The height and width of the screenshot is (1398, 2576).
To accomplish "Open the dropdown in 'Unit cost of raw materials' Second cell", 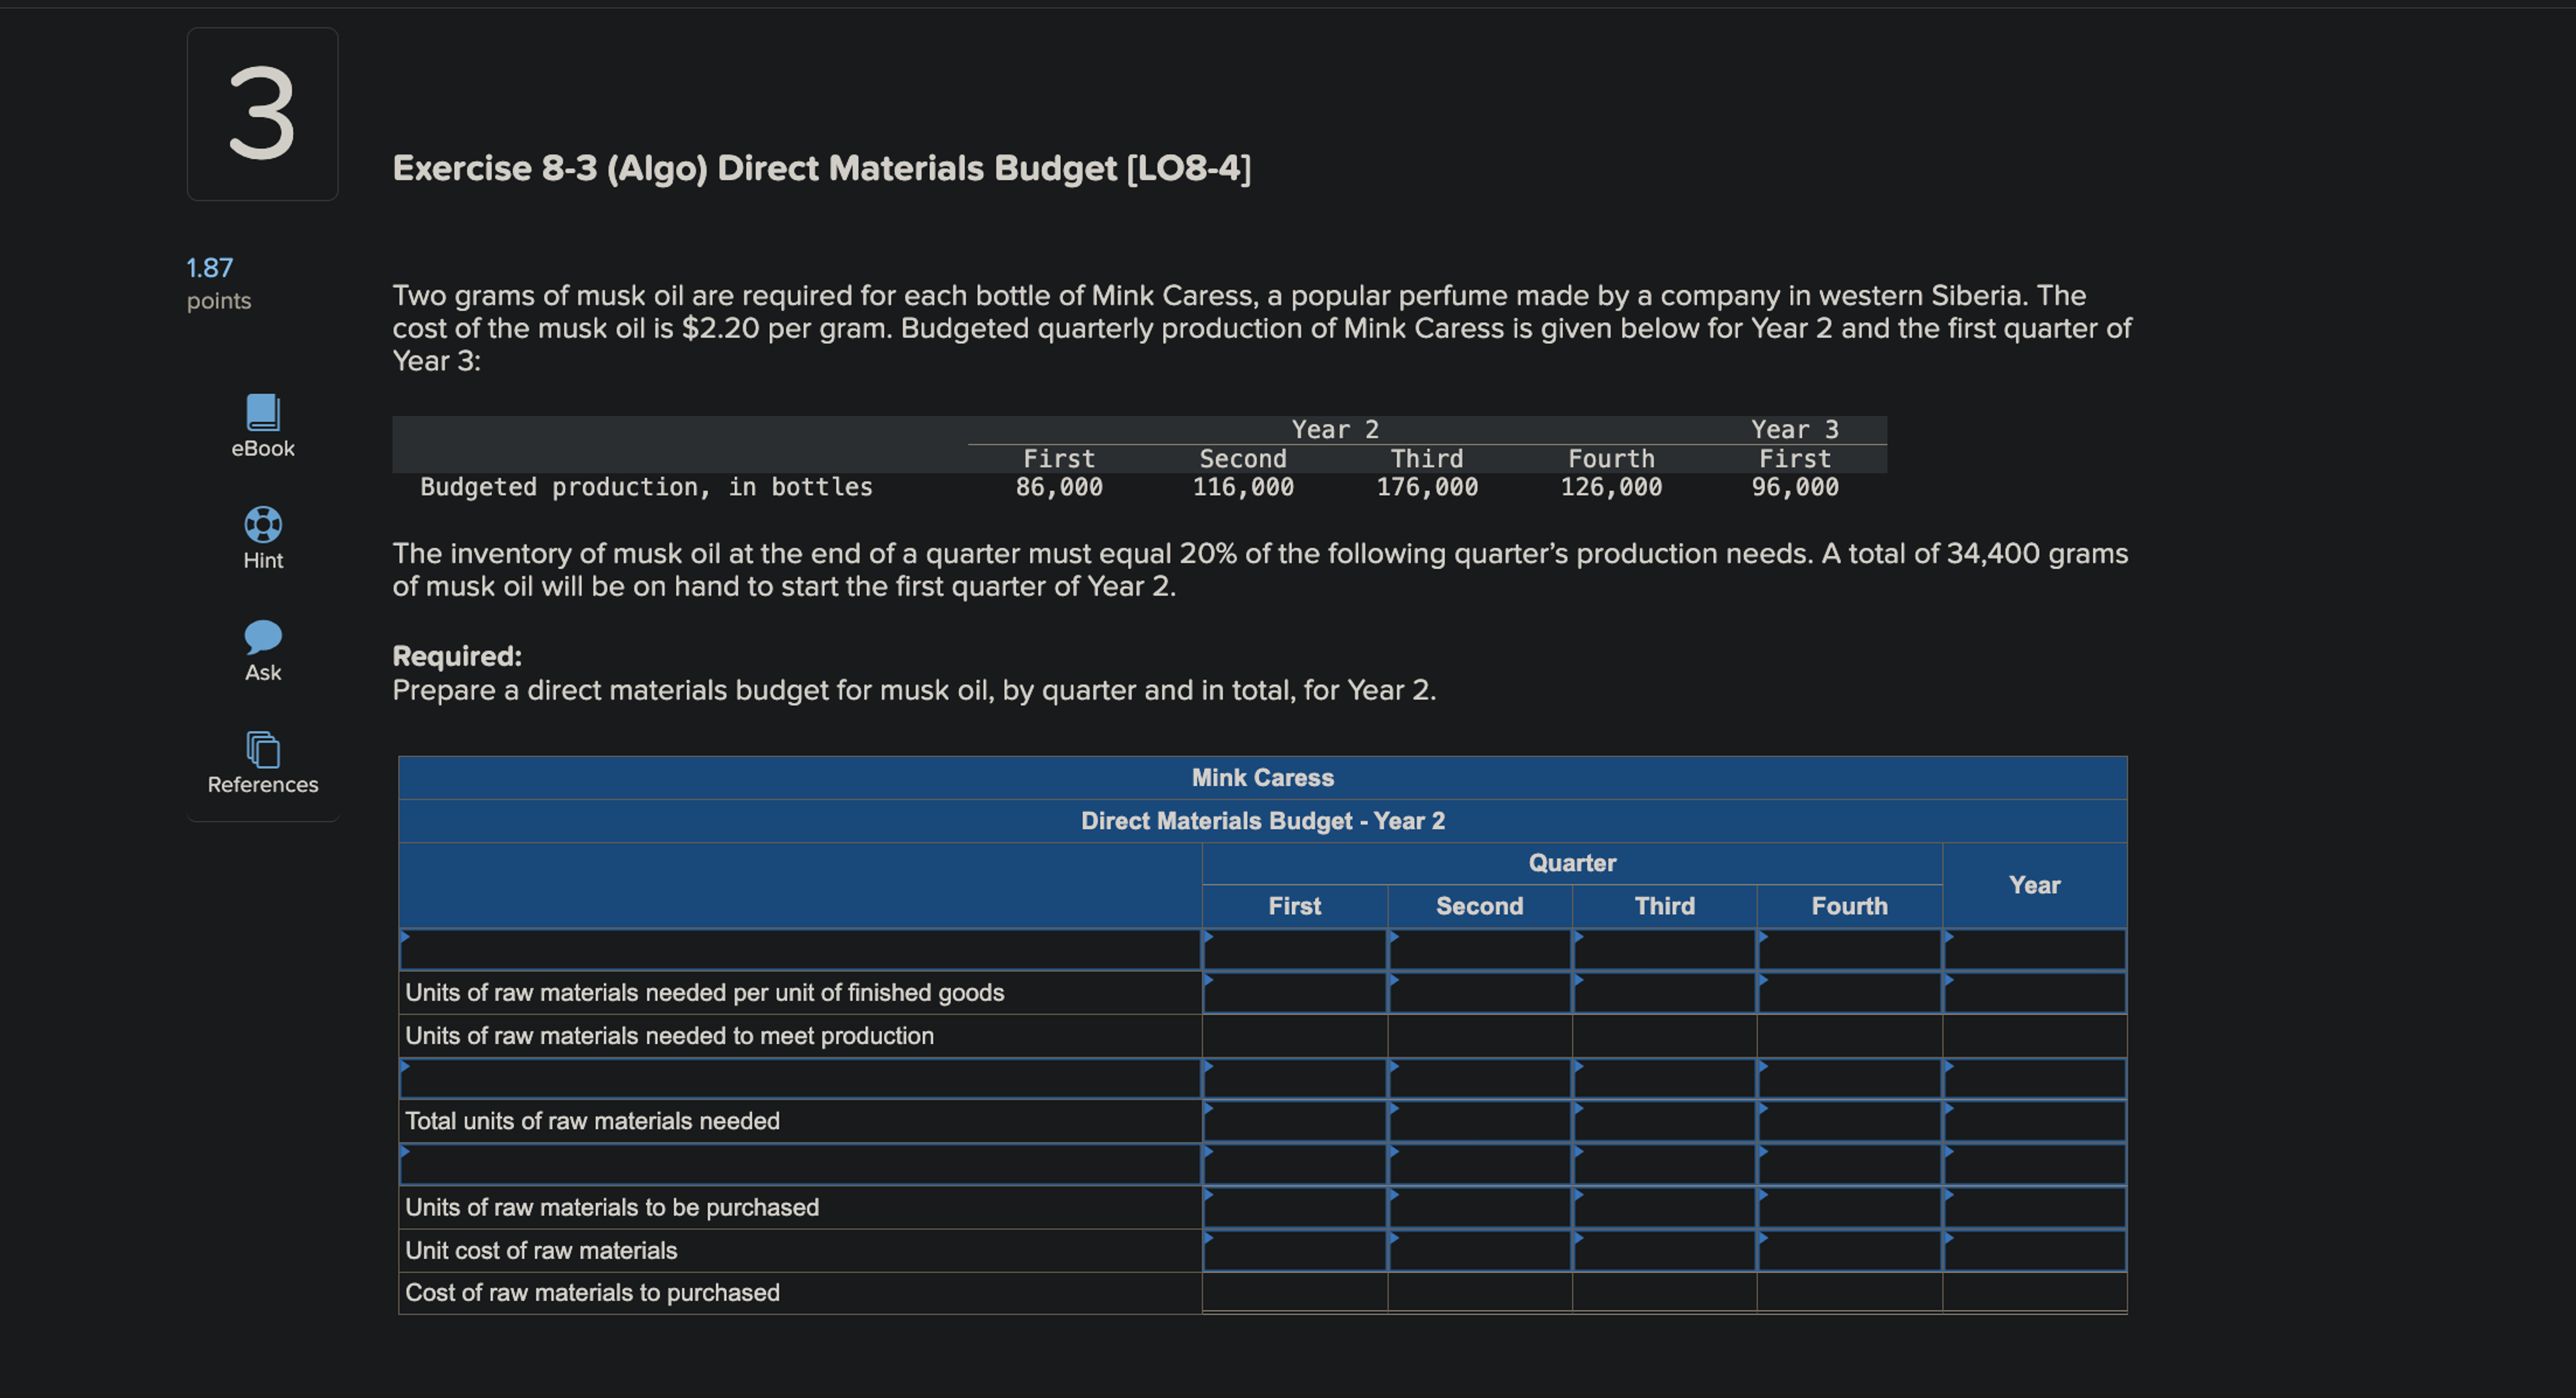I will [x=1479, y=1250].
